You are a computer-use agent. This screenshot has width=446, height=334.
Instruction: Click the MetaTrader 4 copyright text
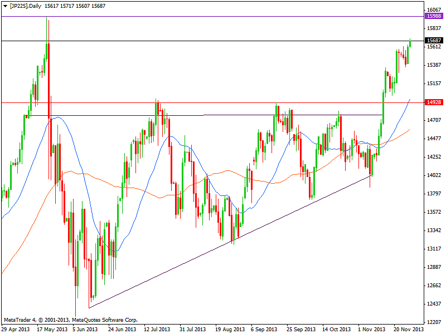pyautogui.click(x=70, y=320)
